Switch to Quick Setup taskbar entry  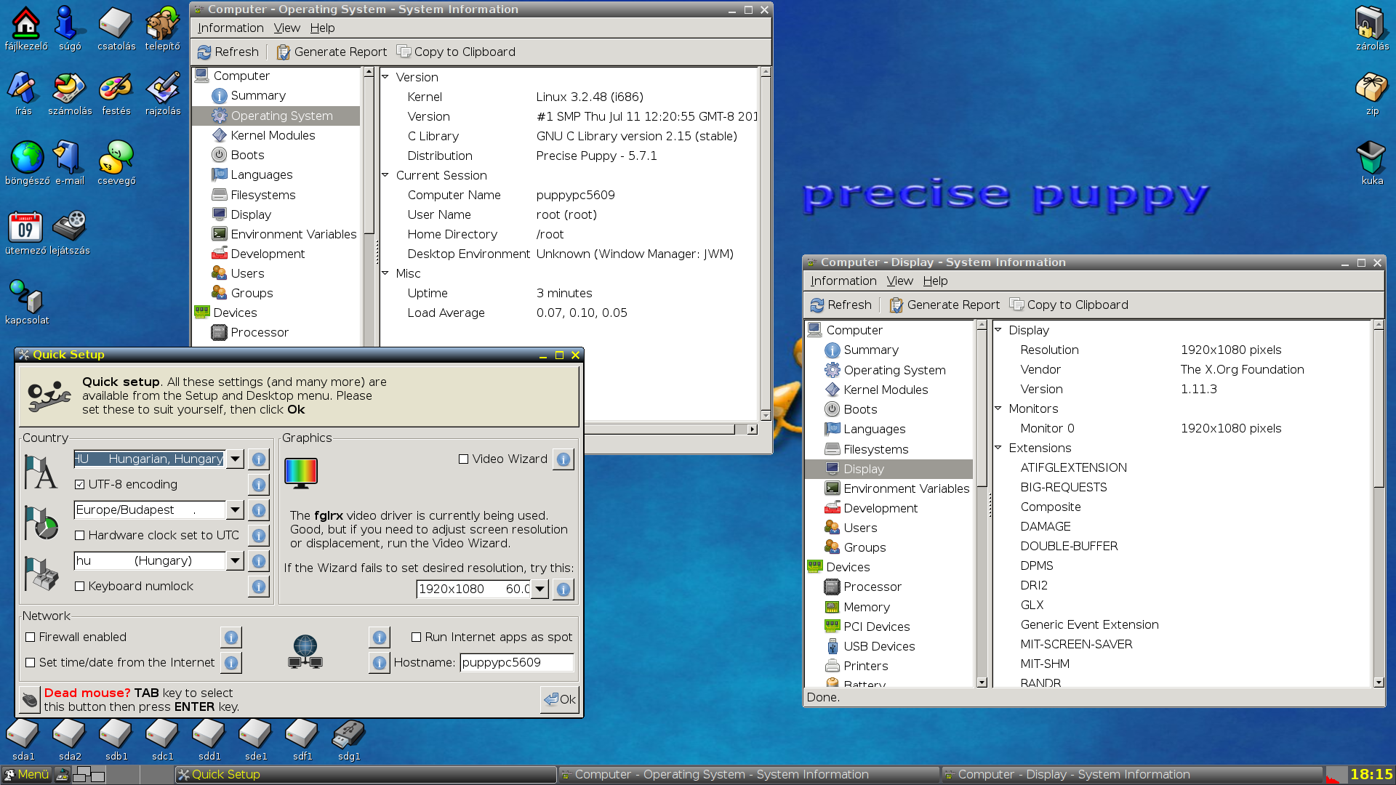point(366,775)
